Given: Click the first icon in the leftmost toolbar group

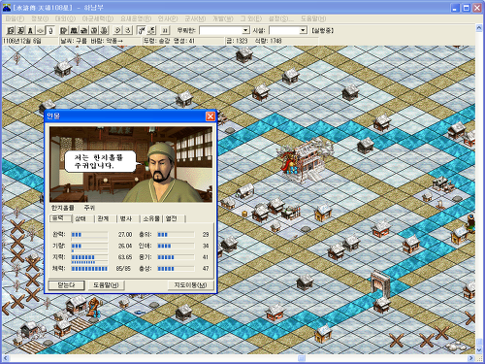Looking at the screenshot, I should (11, 30).
